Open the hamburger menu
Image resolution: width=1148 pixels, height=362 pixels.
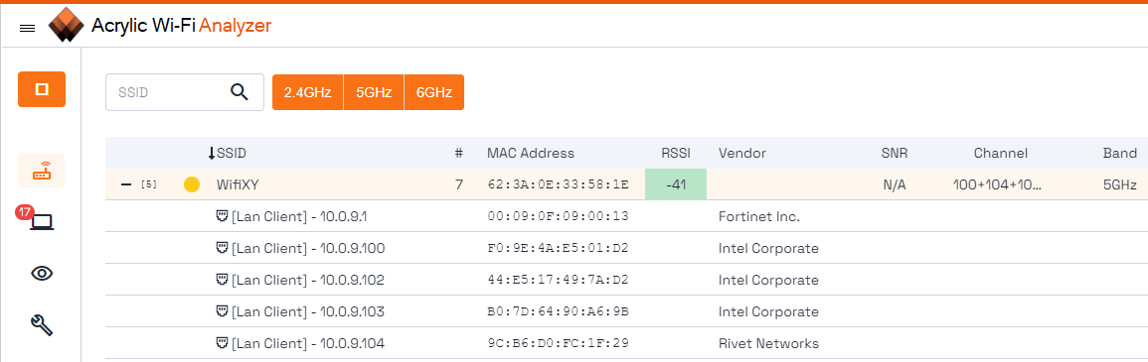click(x=27, y=28)
